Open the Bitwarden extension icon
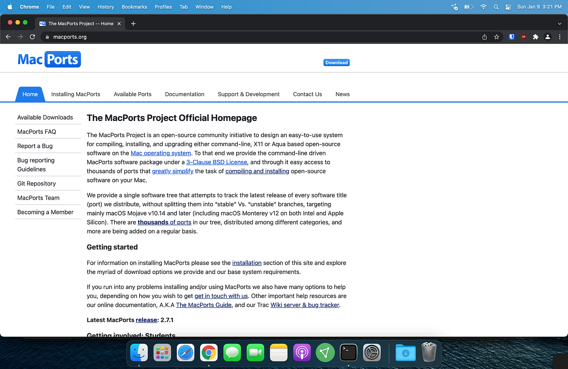Image resolution: width=568 pixels, height=369 pixels. point(512,37)
